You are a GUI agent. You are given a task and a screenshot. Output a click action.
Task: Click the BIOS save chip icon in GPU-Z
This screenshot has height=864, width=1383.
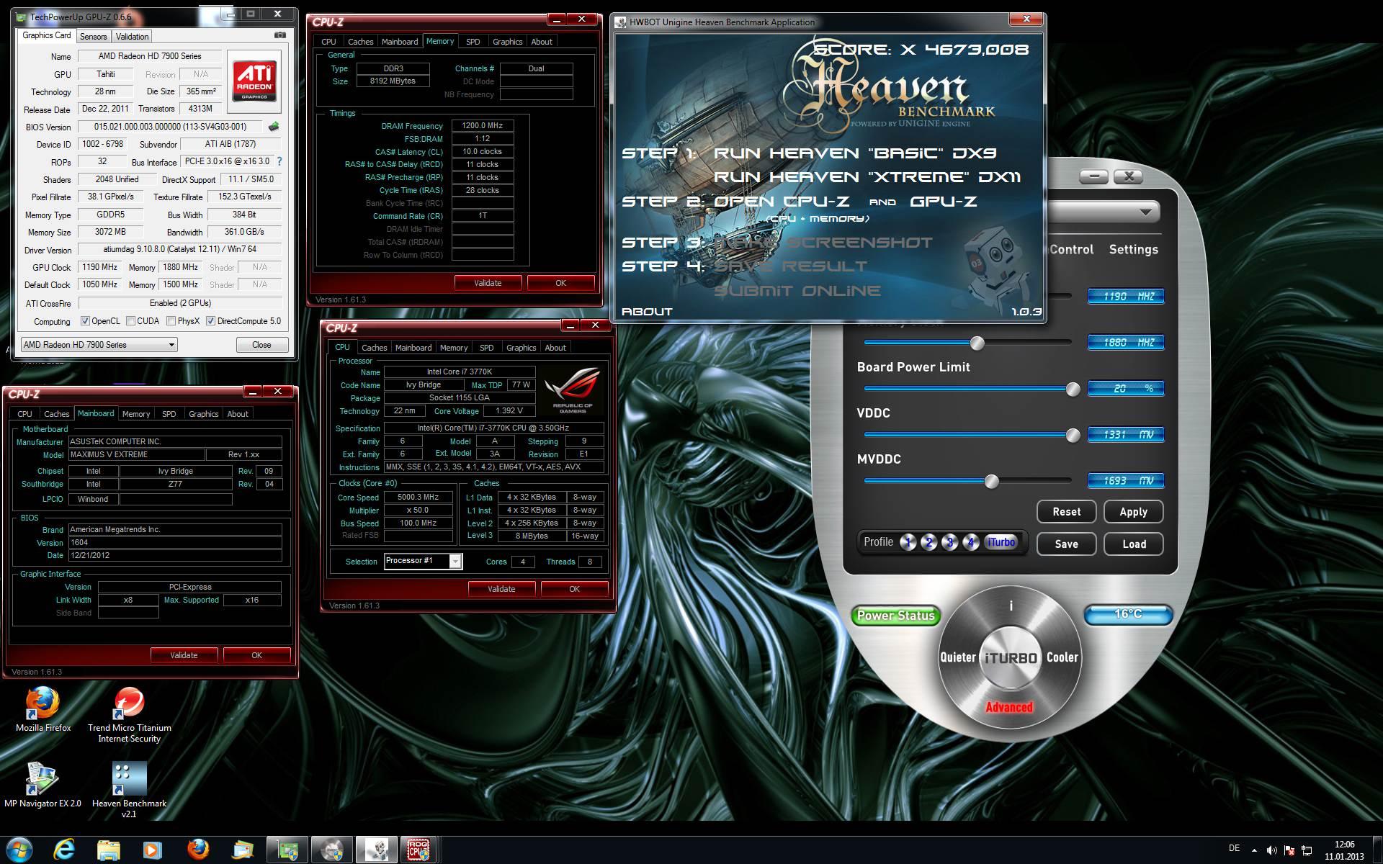[x=274, y=127]
